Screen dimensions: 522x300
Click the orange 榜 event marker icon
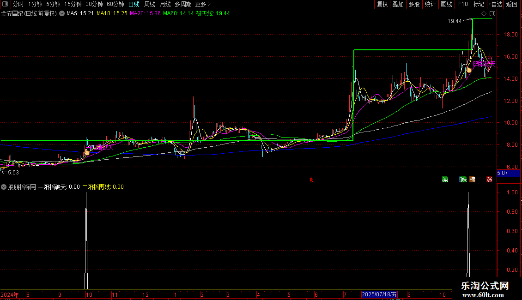click(x=472, y=179)
